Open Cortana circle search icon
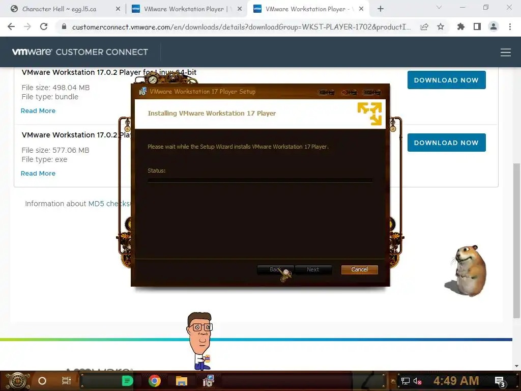This screenshot has height=391, width=521. click(x=42, y=381)
